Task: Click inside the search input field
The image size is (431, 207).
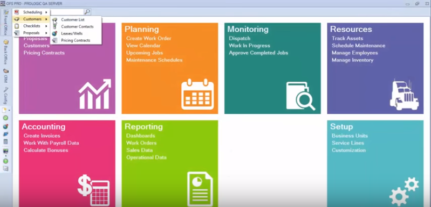Action: pyautogui.click(x=67, y=12)
